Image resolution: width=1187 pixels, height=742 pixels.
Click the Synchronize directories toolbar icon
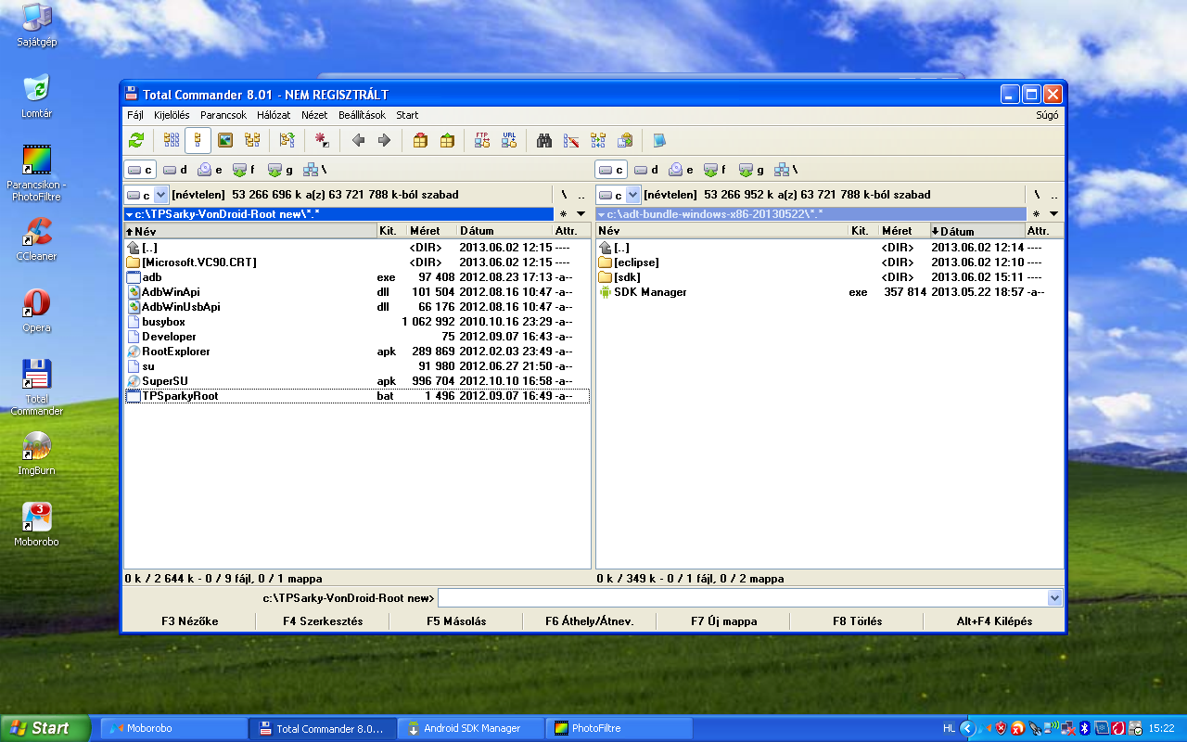598,140
